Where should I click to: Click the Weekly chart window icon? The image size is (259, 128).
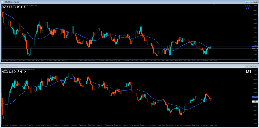click(2, 2)
